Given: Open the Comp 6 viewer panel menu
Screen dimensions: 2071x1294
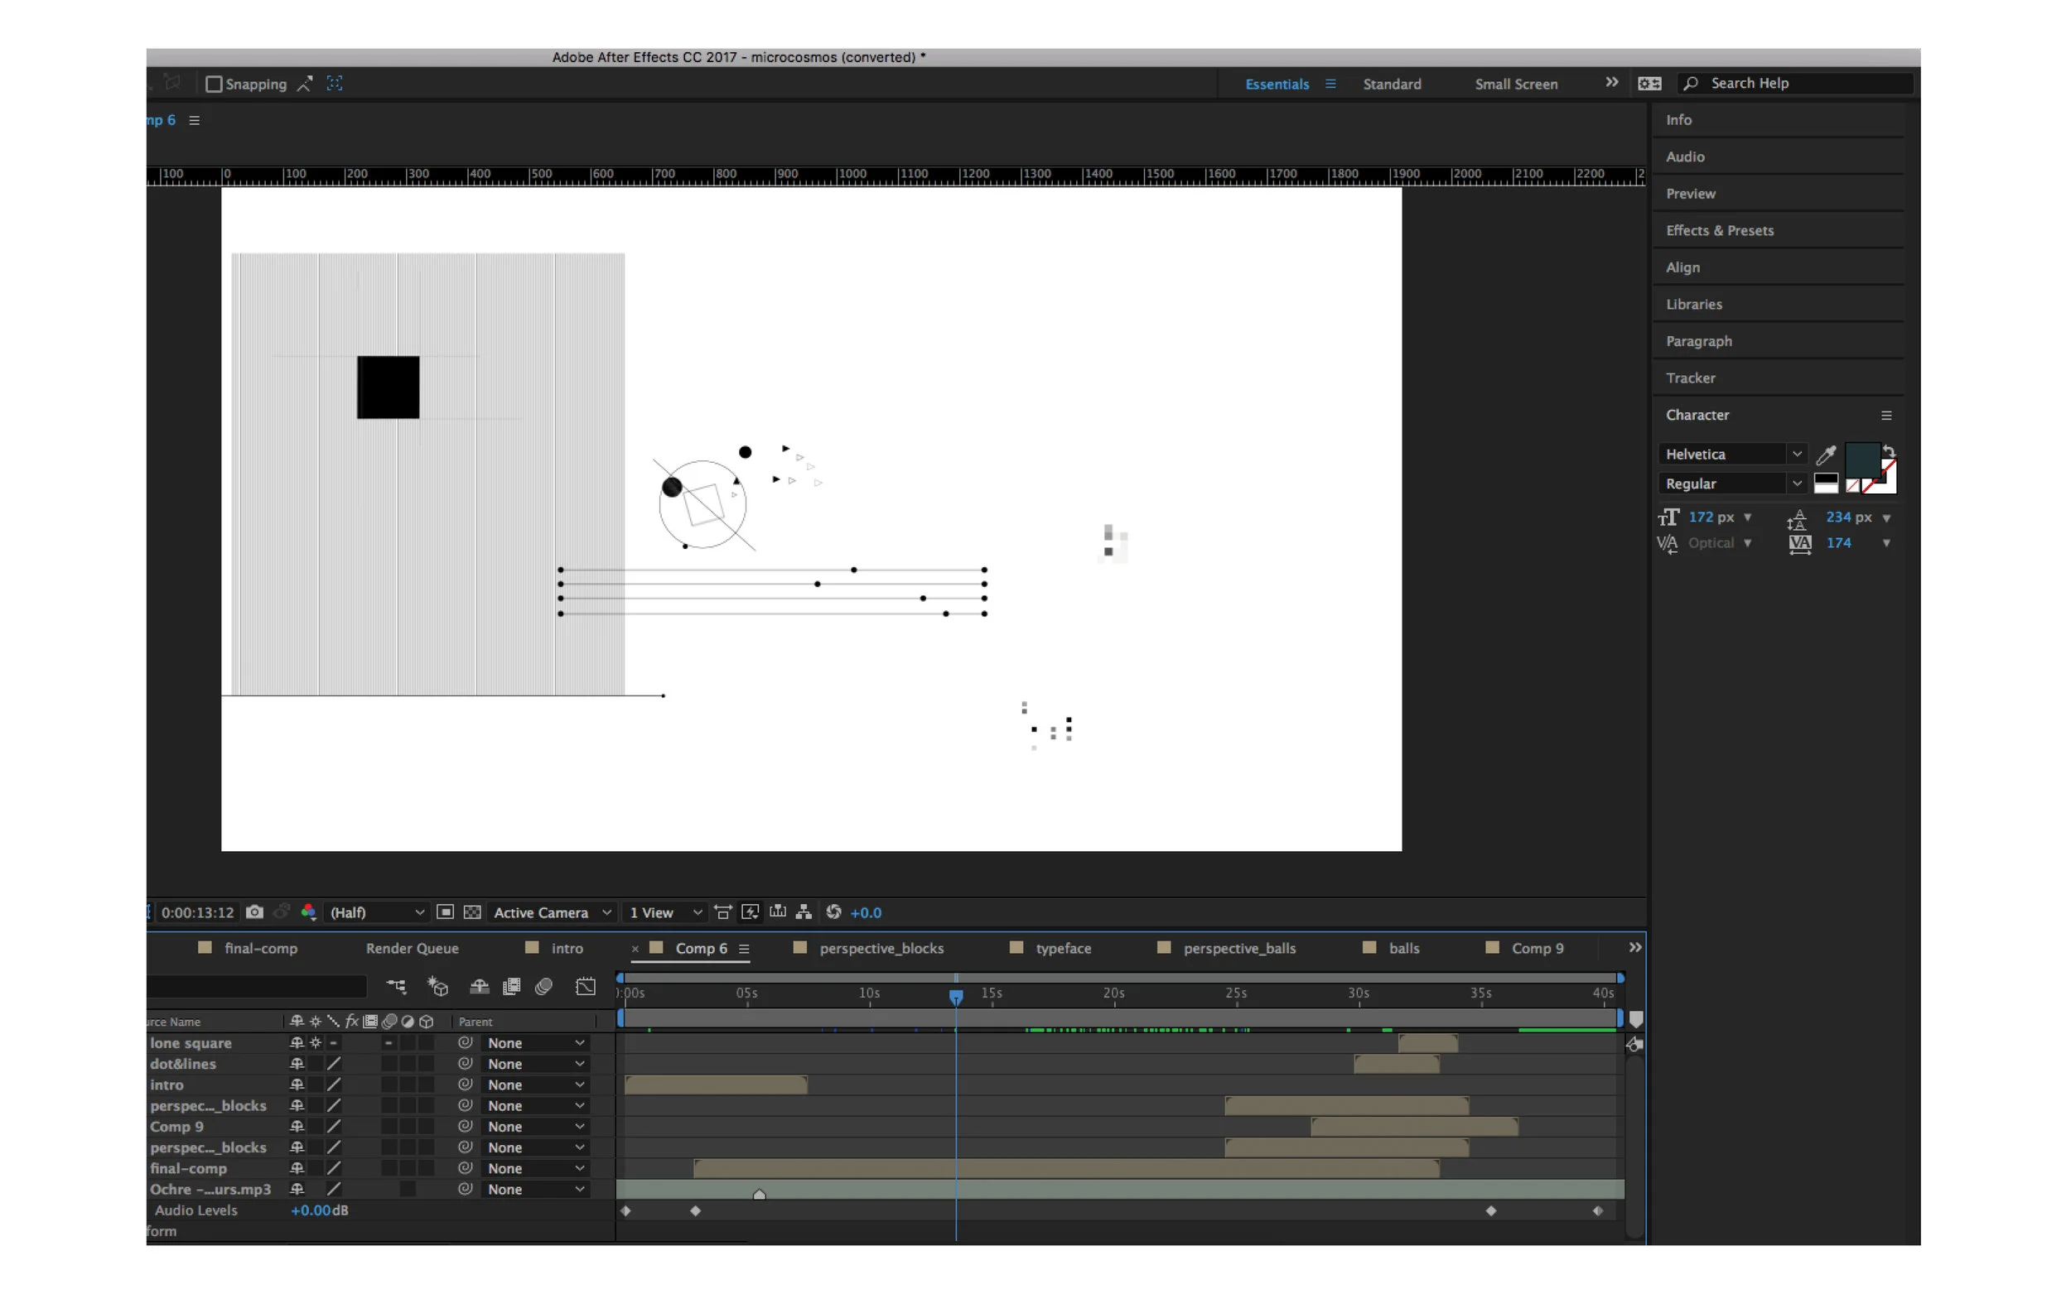Looking at the screenshot, I should tap(195, 121).
